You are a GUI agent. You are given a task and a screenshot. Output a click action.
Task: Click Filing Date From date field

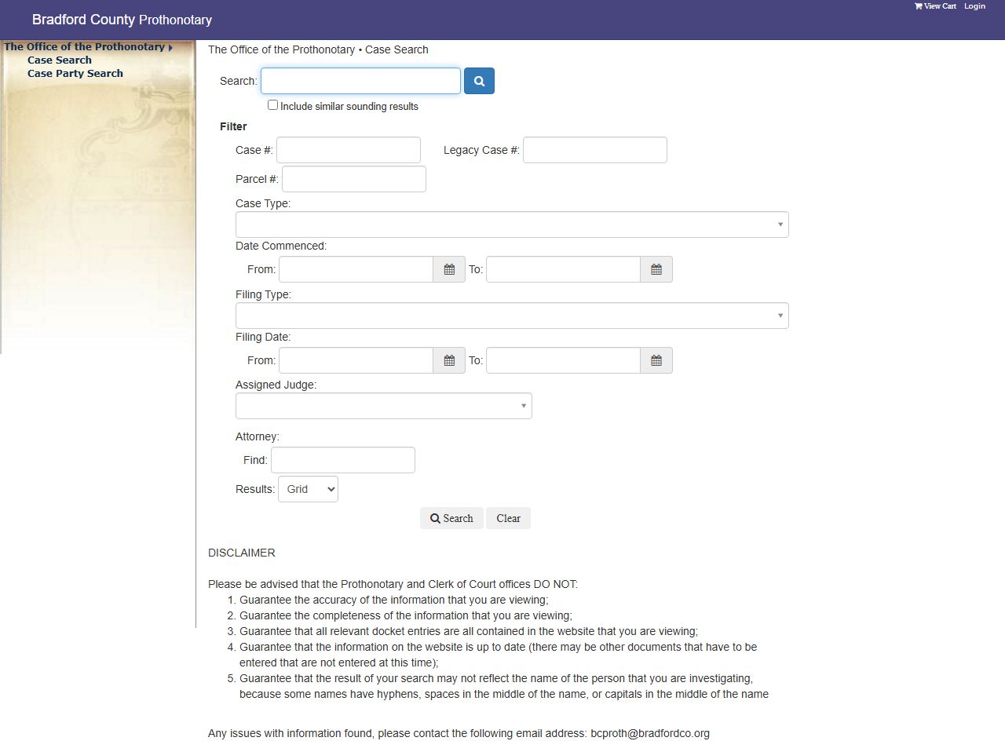[x=356, y=360]
